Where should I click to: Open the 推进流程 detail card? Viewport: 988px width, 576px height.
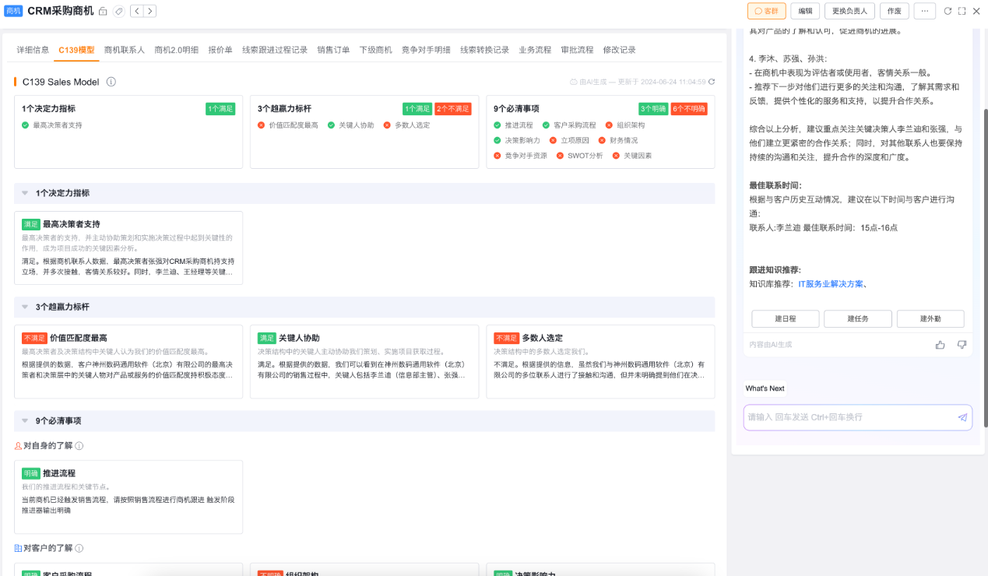[128, 497]
